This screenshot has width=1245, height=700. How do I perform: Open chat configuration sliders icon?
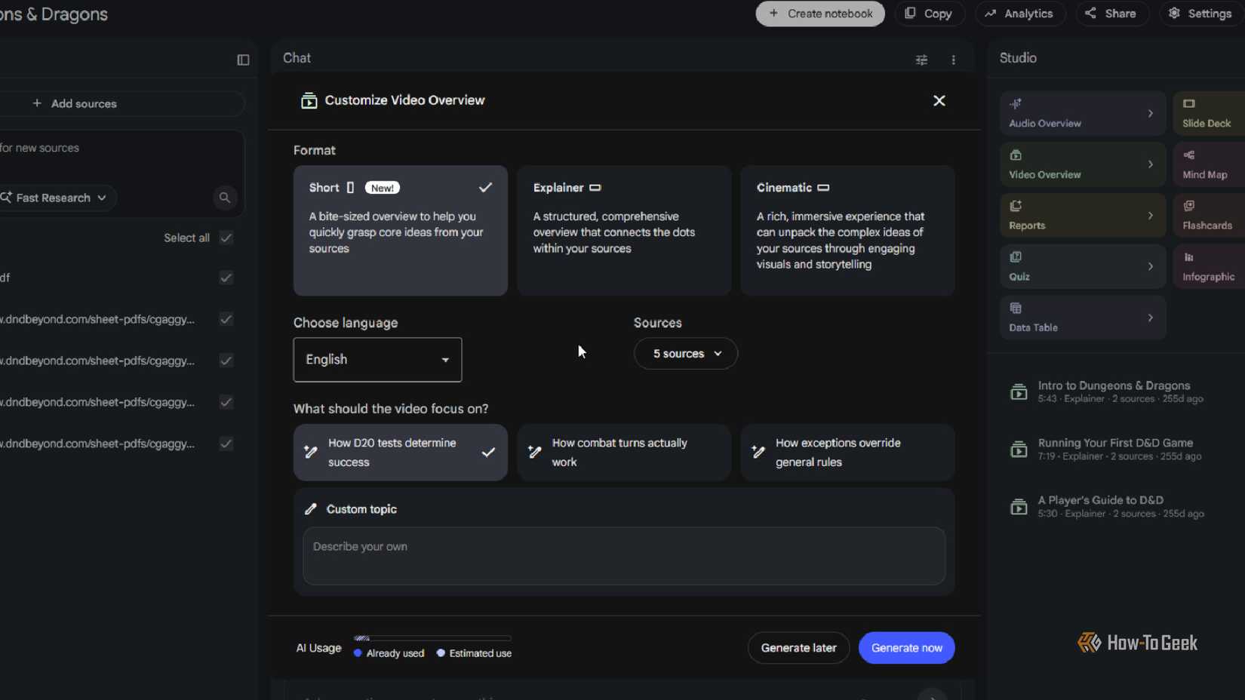(x=921, y=60)
